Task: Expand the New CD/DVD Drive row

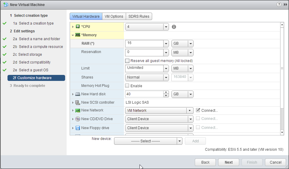Action: click(x=73, y=119)
